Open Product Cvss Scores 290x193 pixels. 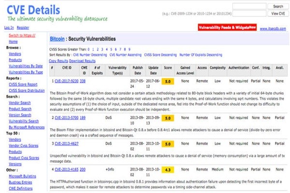24,158
